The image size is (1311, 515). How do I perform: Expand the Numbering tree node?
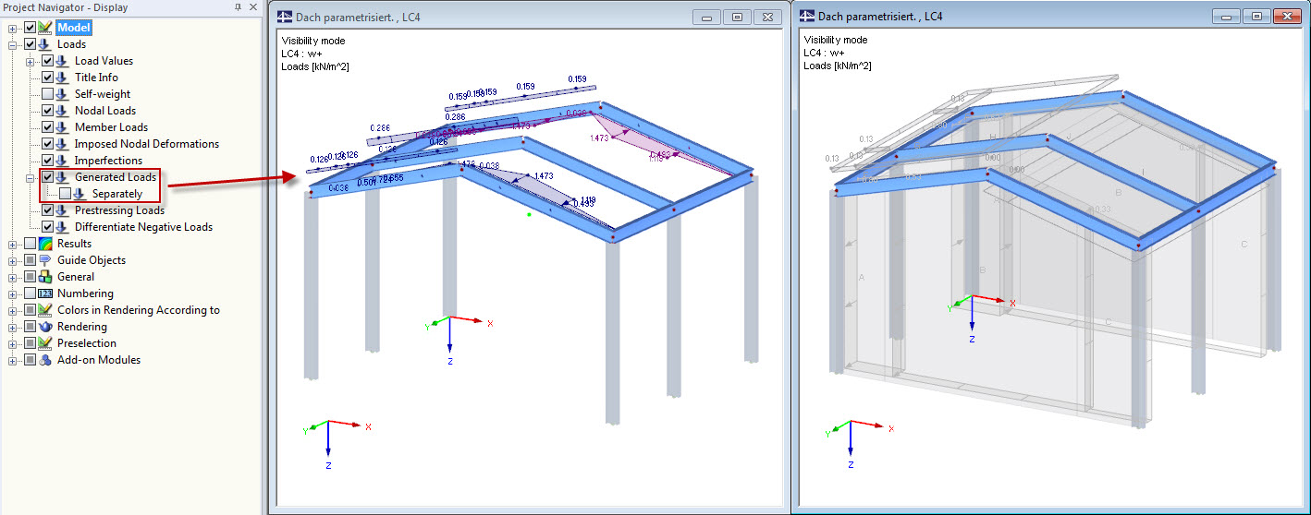13,293
